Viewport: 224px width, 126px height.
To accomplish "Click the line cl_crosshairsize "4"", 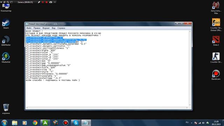I will point(39,69).
